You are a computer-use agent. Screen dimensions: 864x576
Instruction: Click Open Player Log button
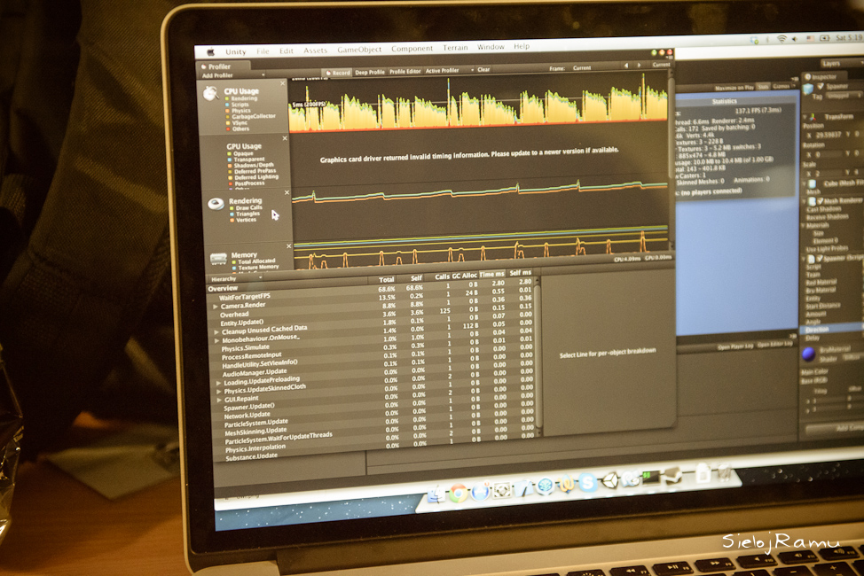coord(735,346)
